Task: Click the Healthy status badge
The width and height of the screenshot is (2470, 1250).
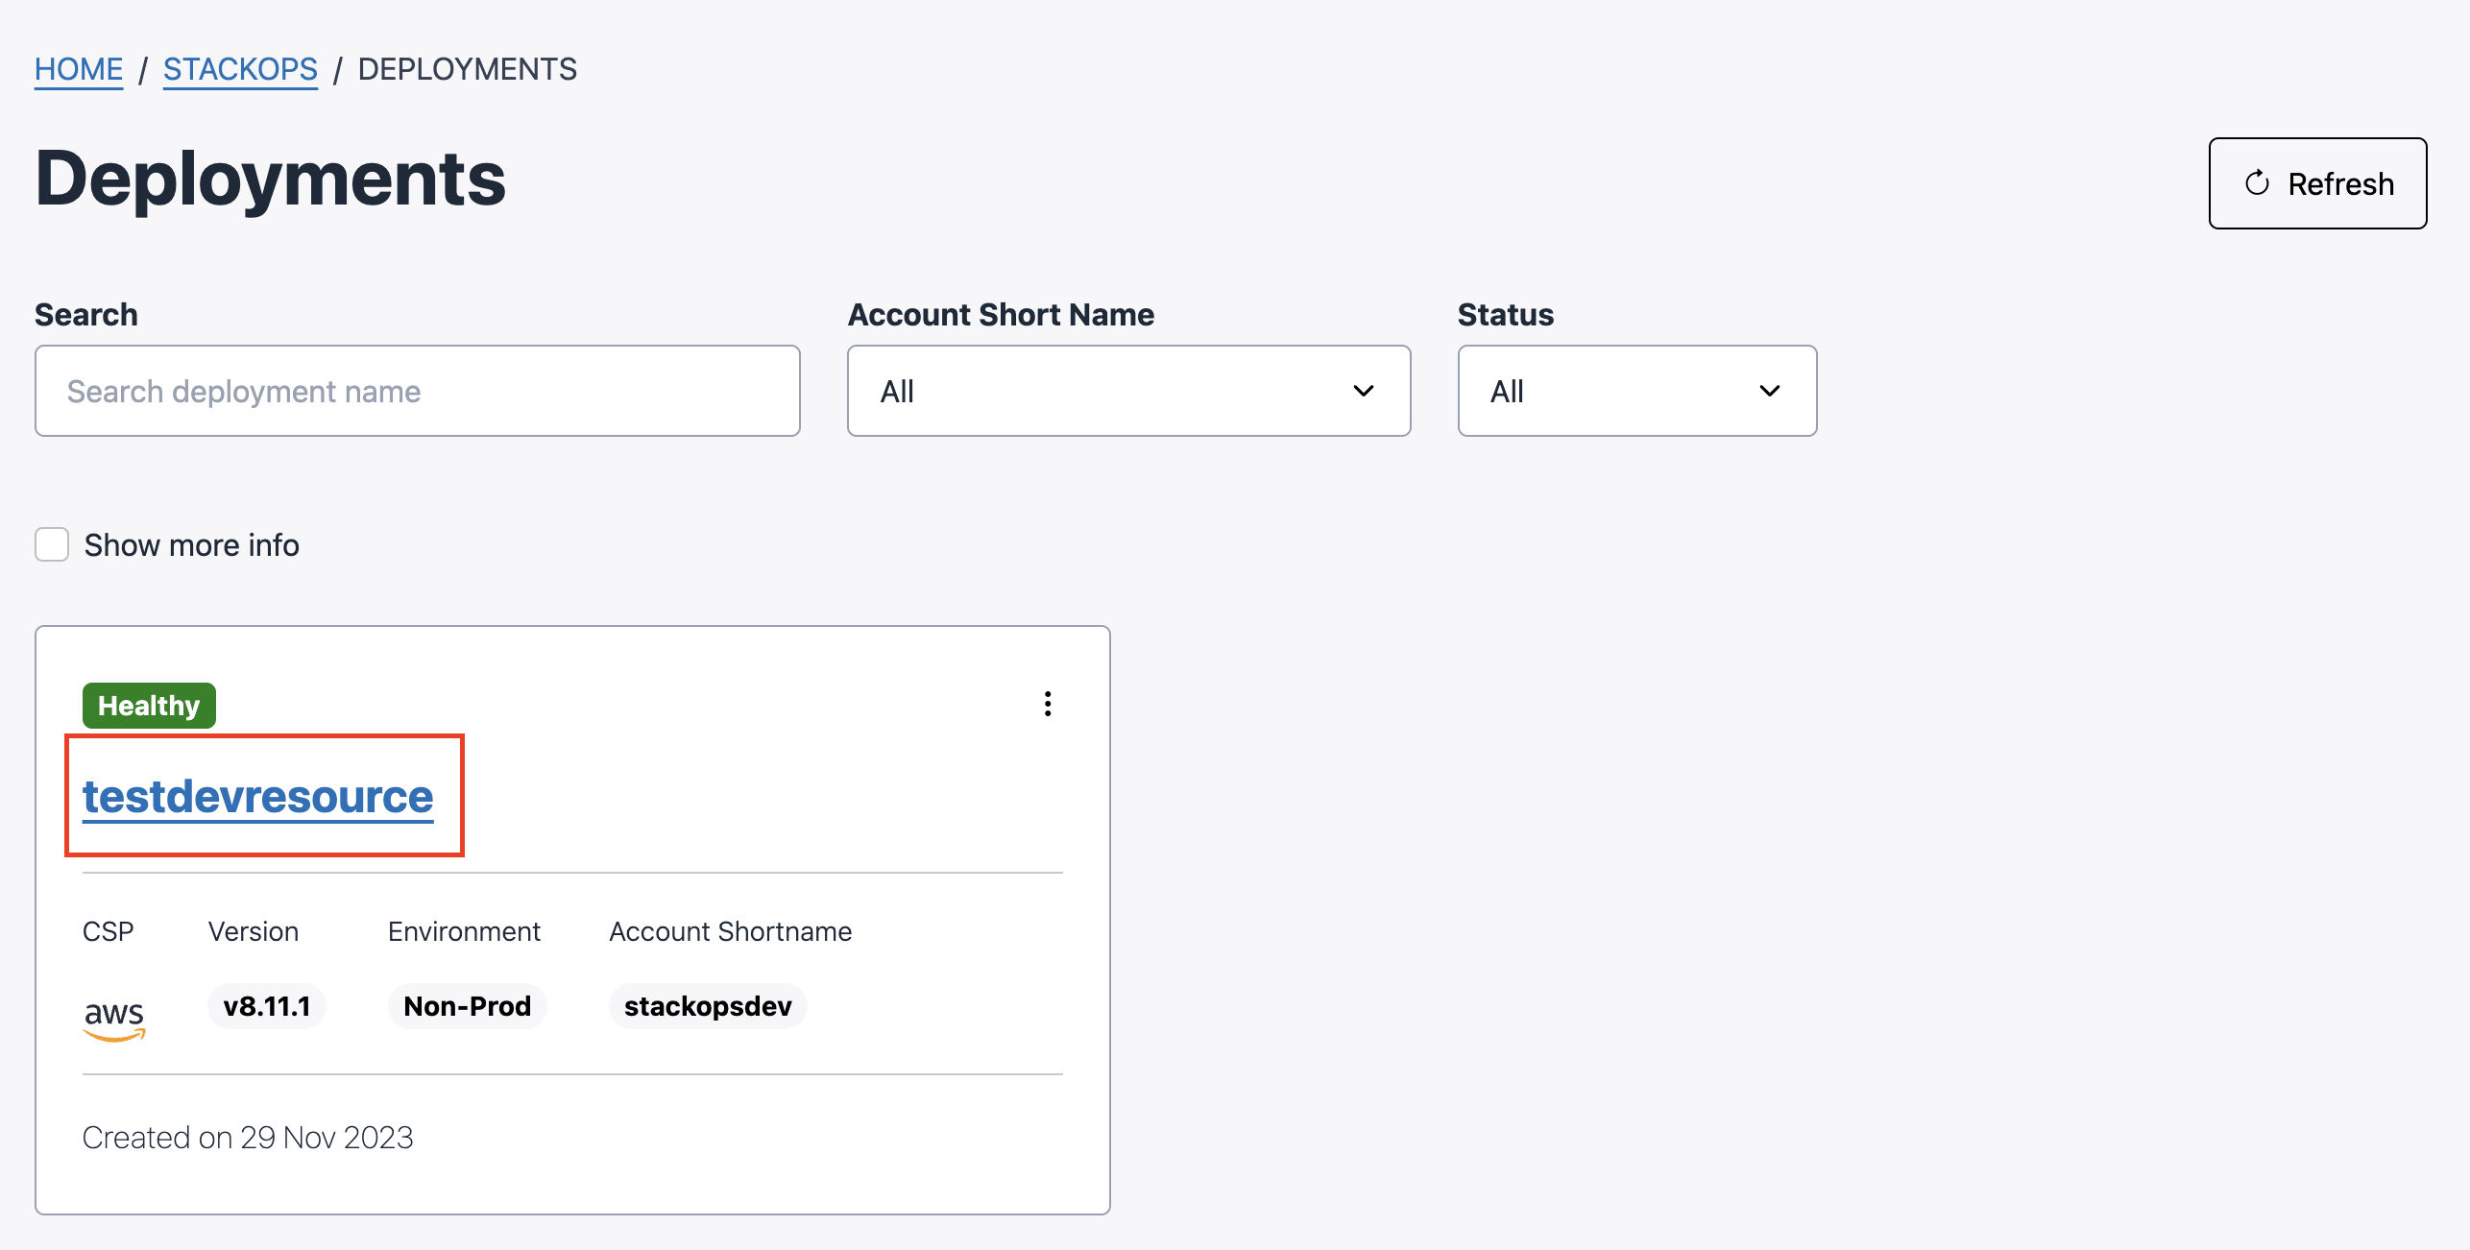Action: (149, 706)
